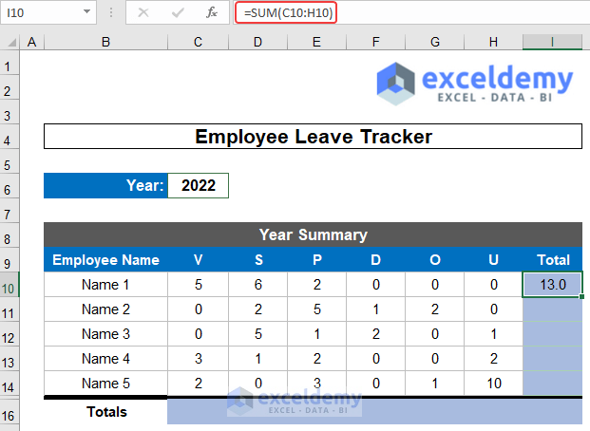Click the Totals label cell

(105, 412)
